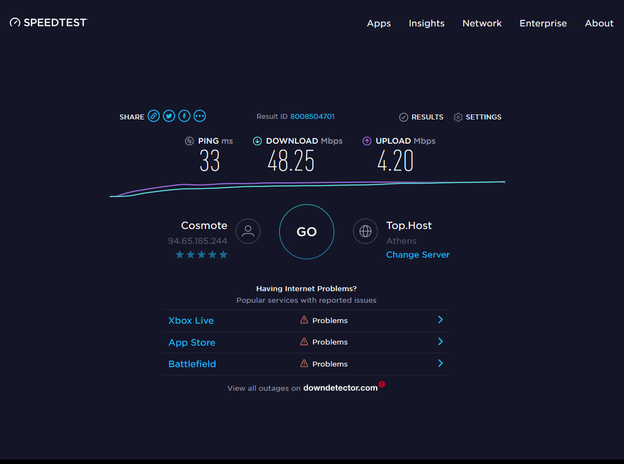Click the Having Internet Problems? heading
This screenshot has width=624, height=464.
pos(306,288)
